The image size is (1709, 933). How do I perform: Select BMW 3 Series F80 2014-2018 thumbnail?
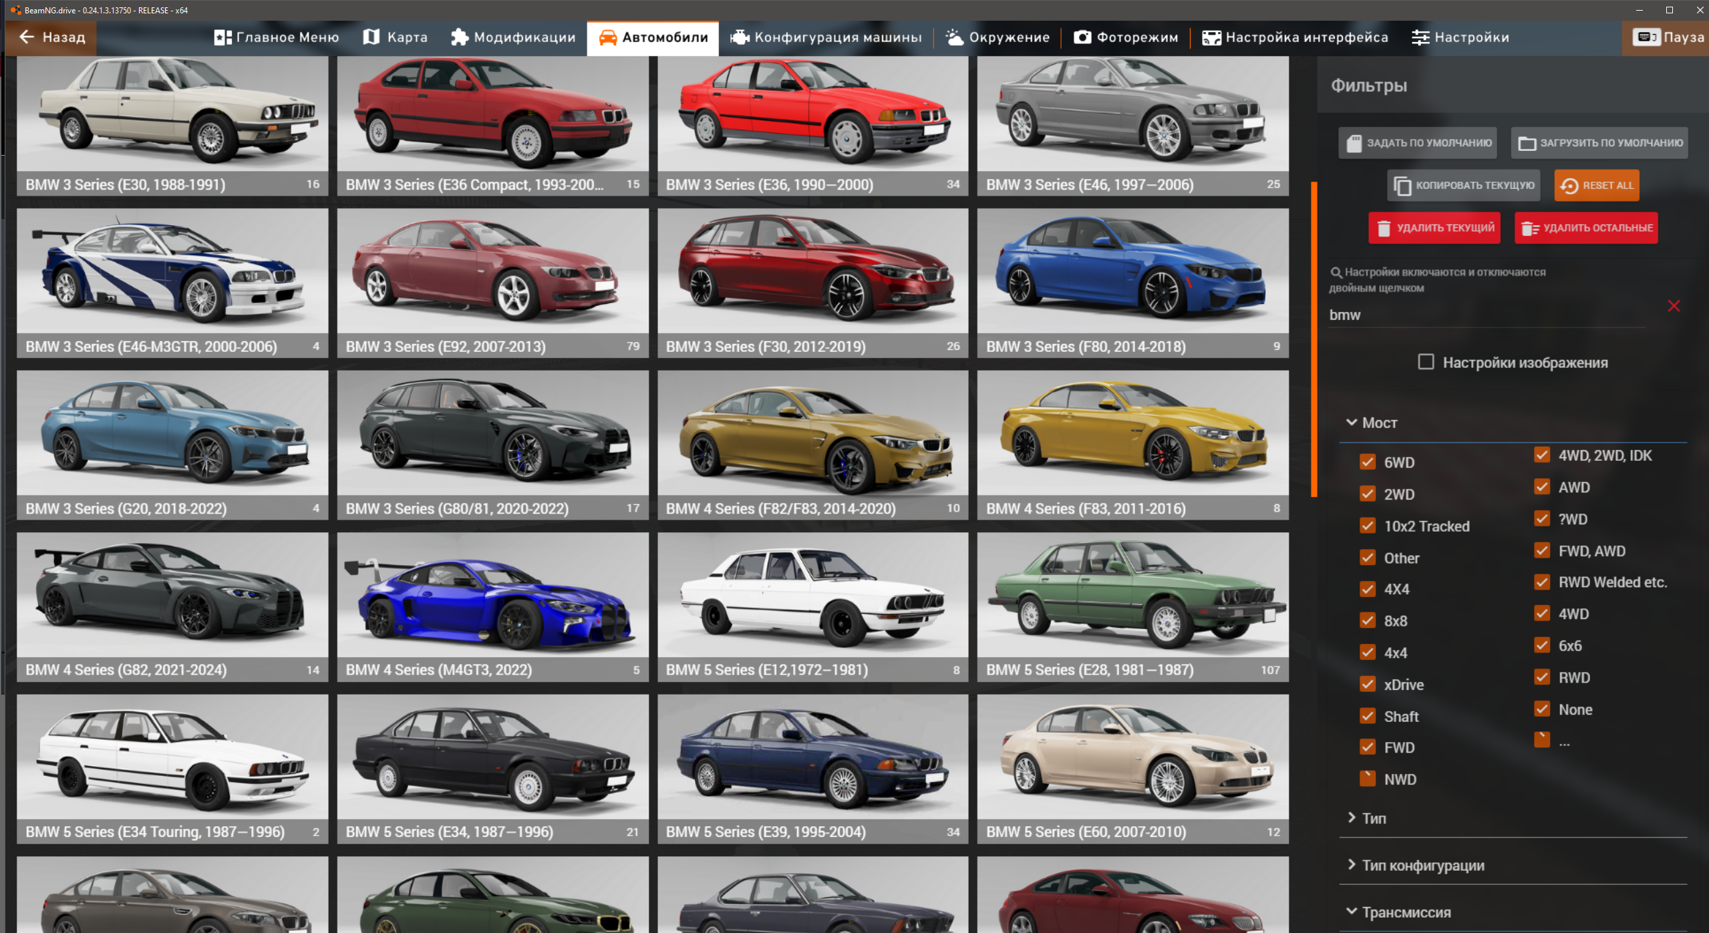1132,283
